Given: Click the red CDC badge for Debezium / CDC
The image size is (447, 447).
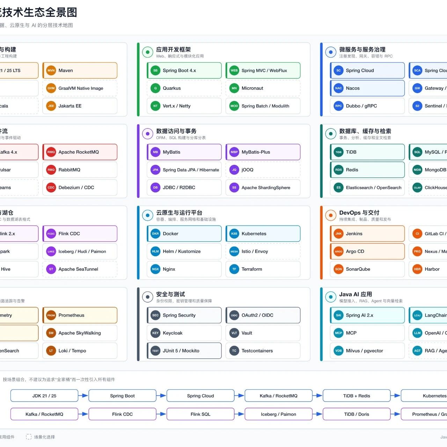Looking at the screenshot, I should (51, 188).
